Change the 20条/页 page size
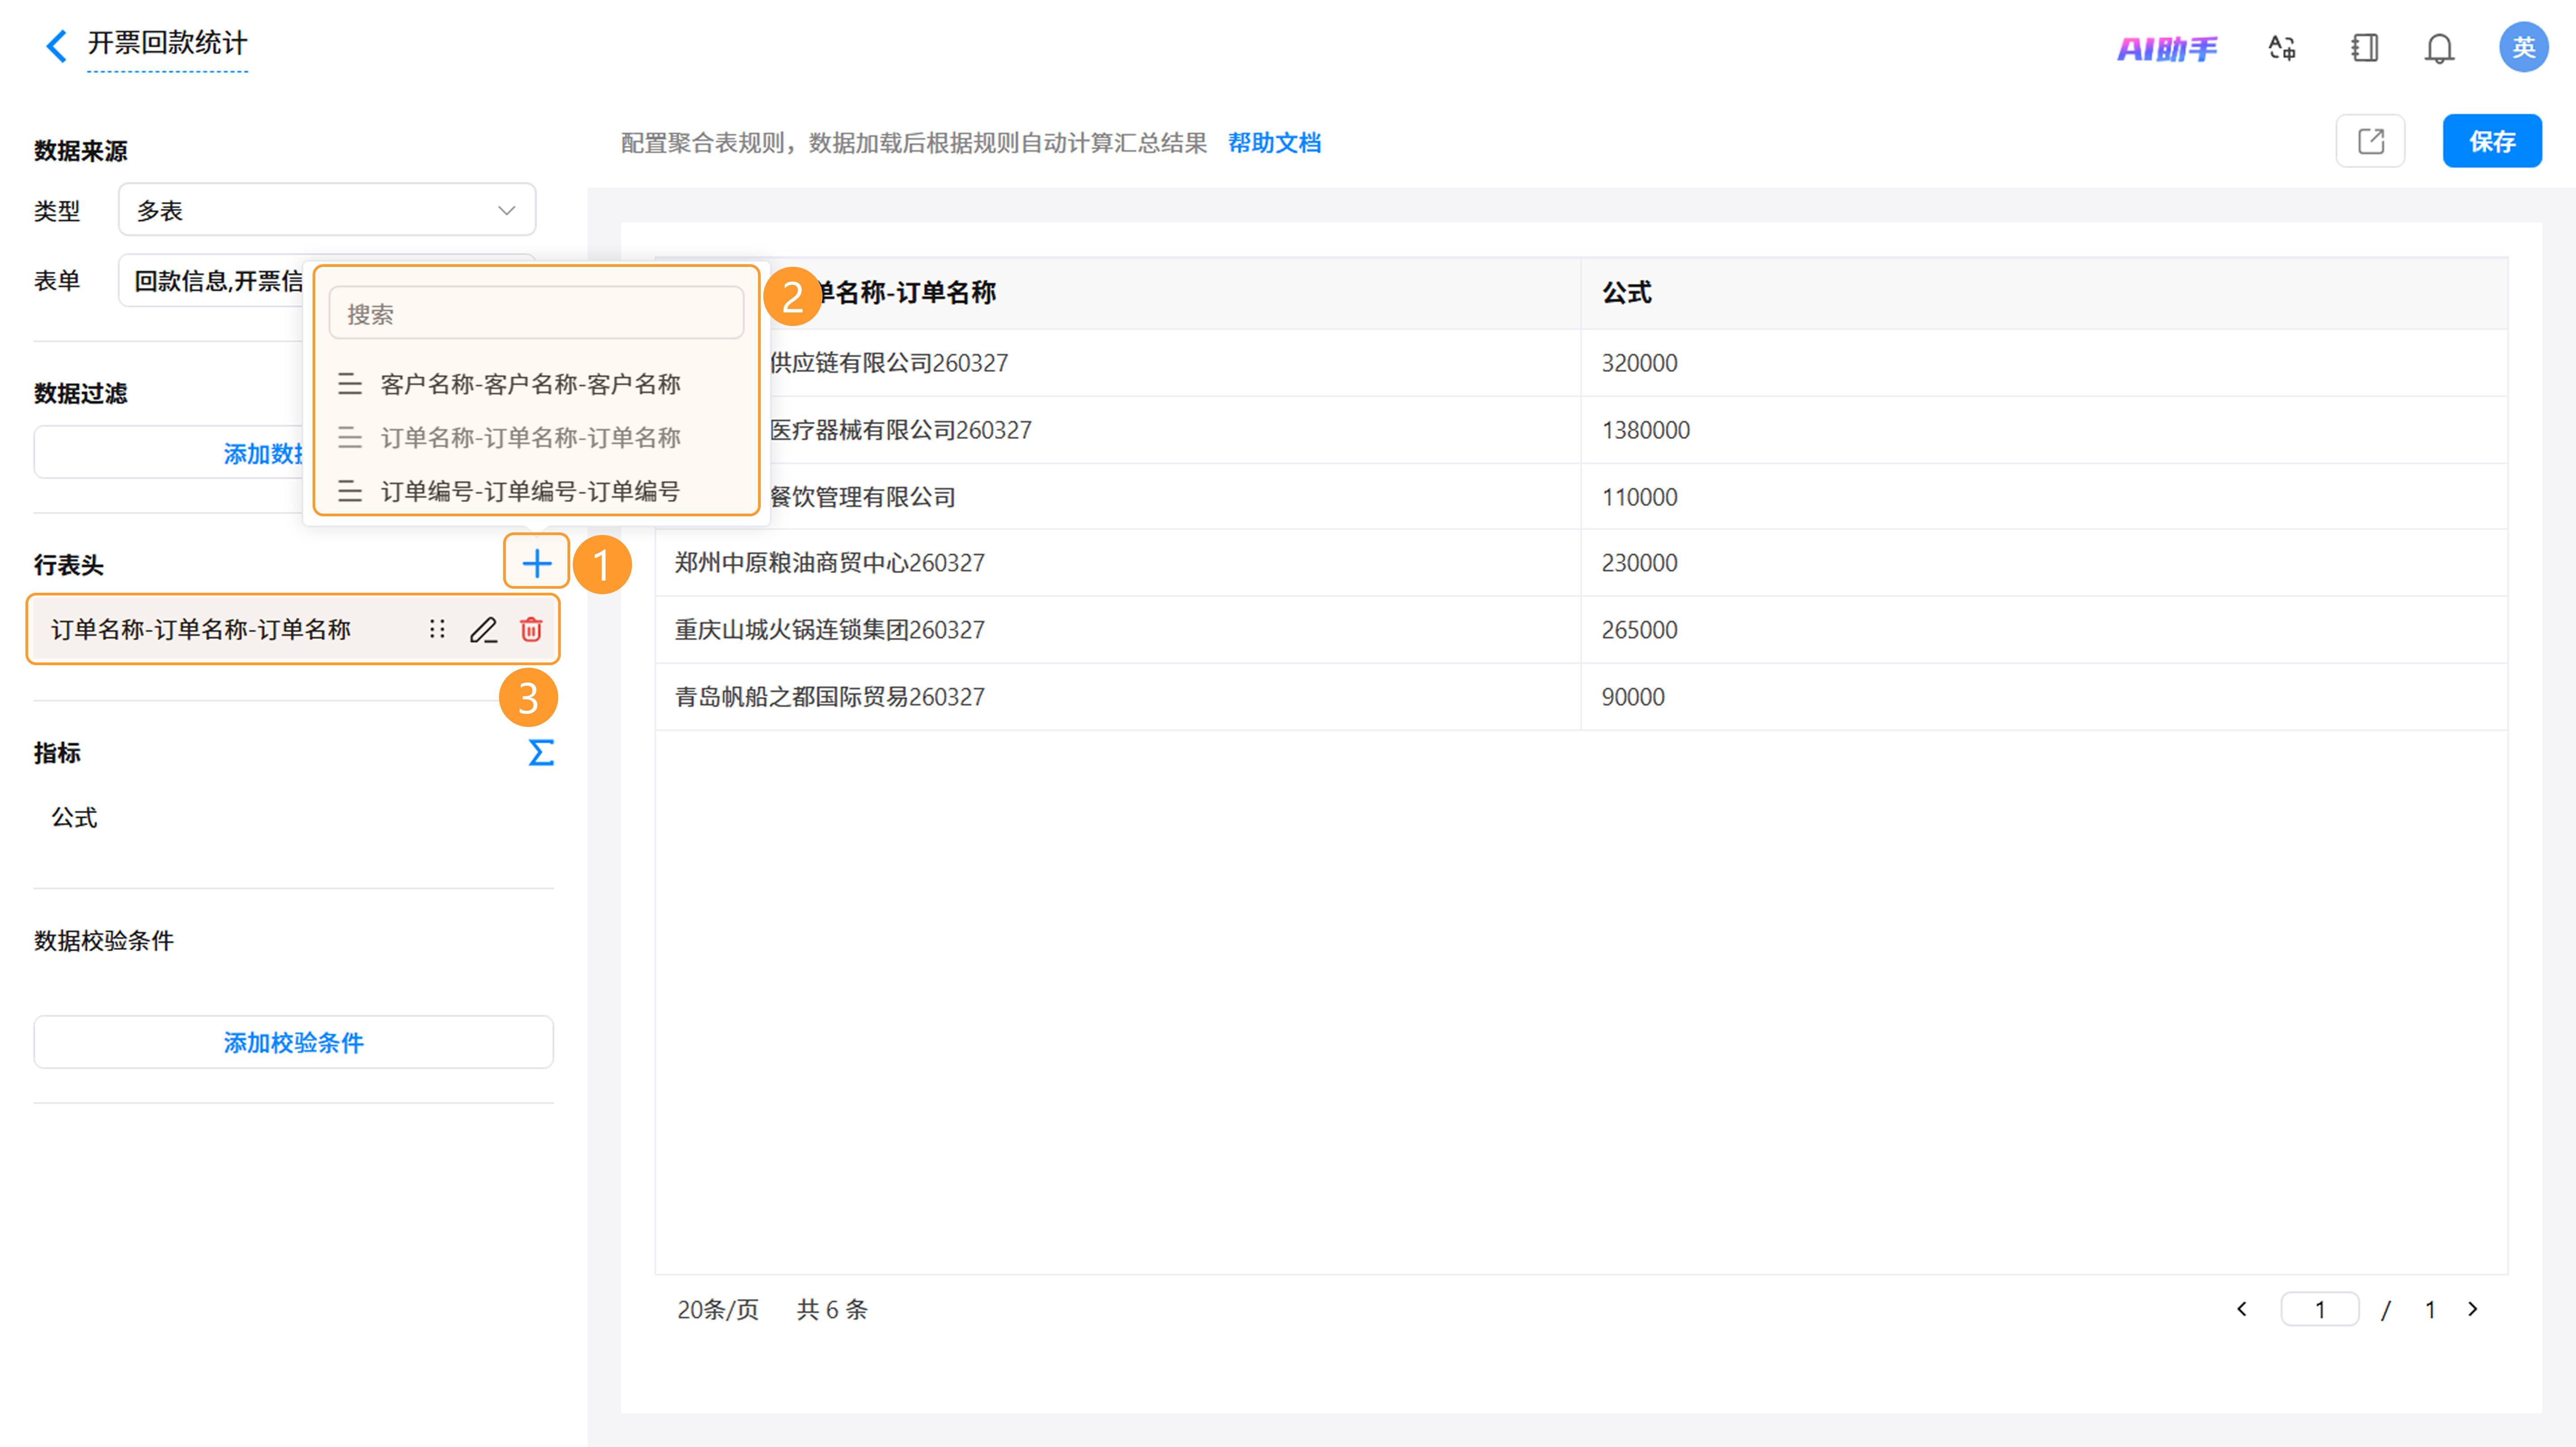 pos(717,1309)
